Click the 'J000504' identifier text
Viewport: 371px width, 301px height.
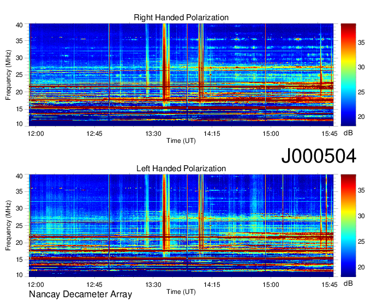pyautogui.click(x=319, y=156)
